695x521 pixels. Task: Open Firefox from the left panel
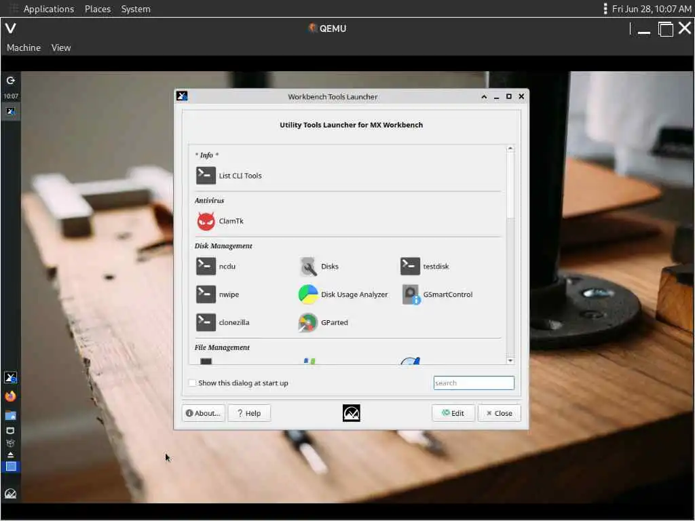tap(10, 396)
